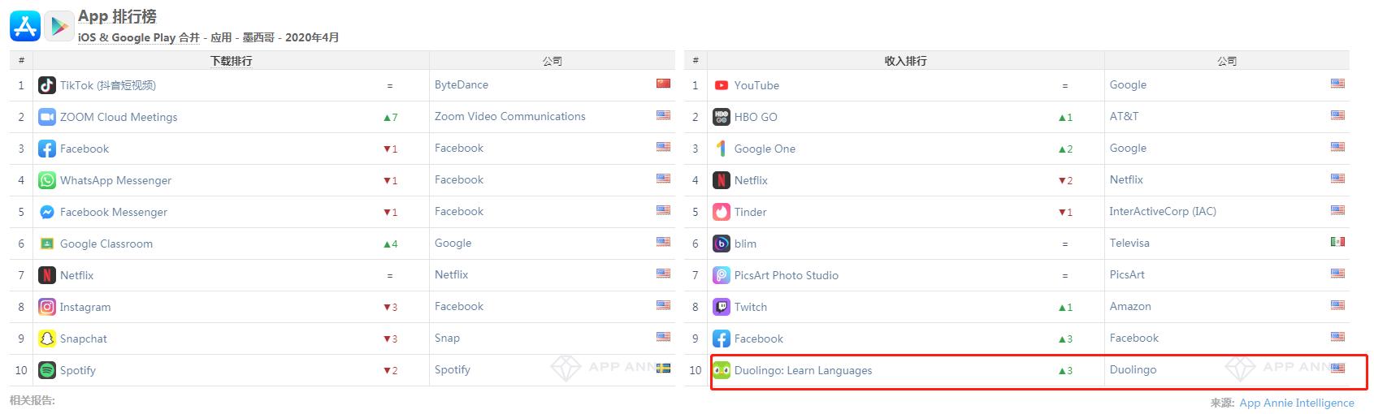Click the ▼3 rank change for Instagram
1374x414 pixels.
[x=390, y=307]
